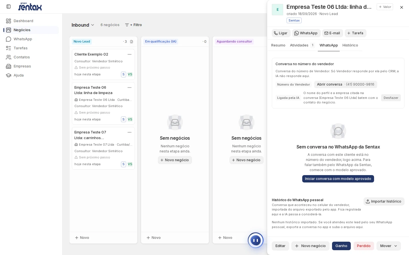This screenshot has width=409, height=255.
Task: Switch to the Resumo tab
Action: click(278, 45)
